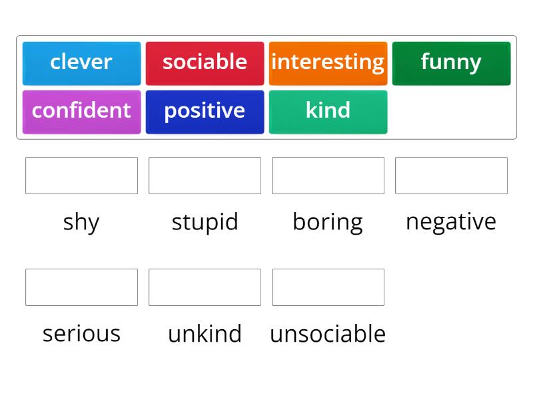Click the word label 'negative'

(x=451, y=222)
